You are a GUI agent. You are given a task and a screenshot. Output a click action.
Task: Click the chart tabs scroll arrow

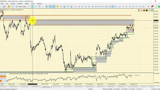(x=158, y=87)
